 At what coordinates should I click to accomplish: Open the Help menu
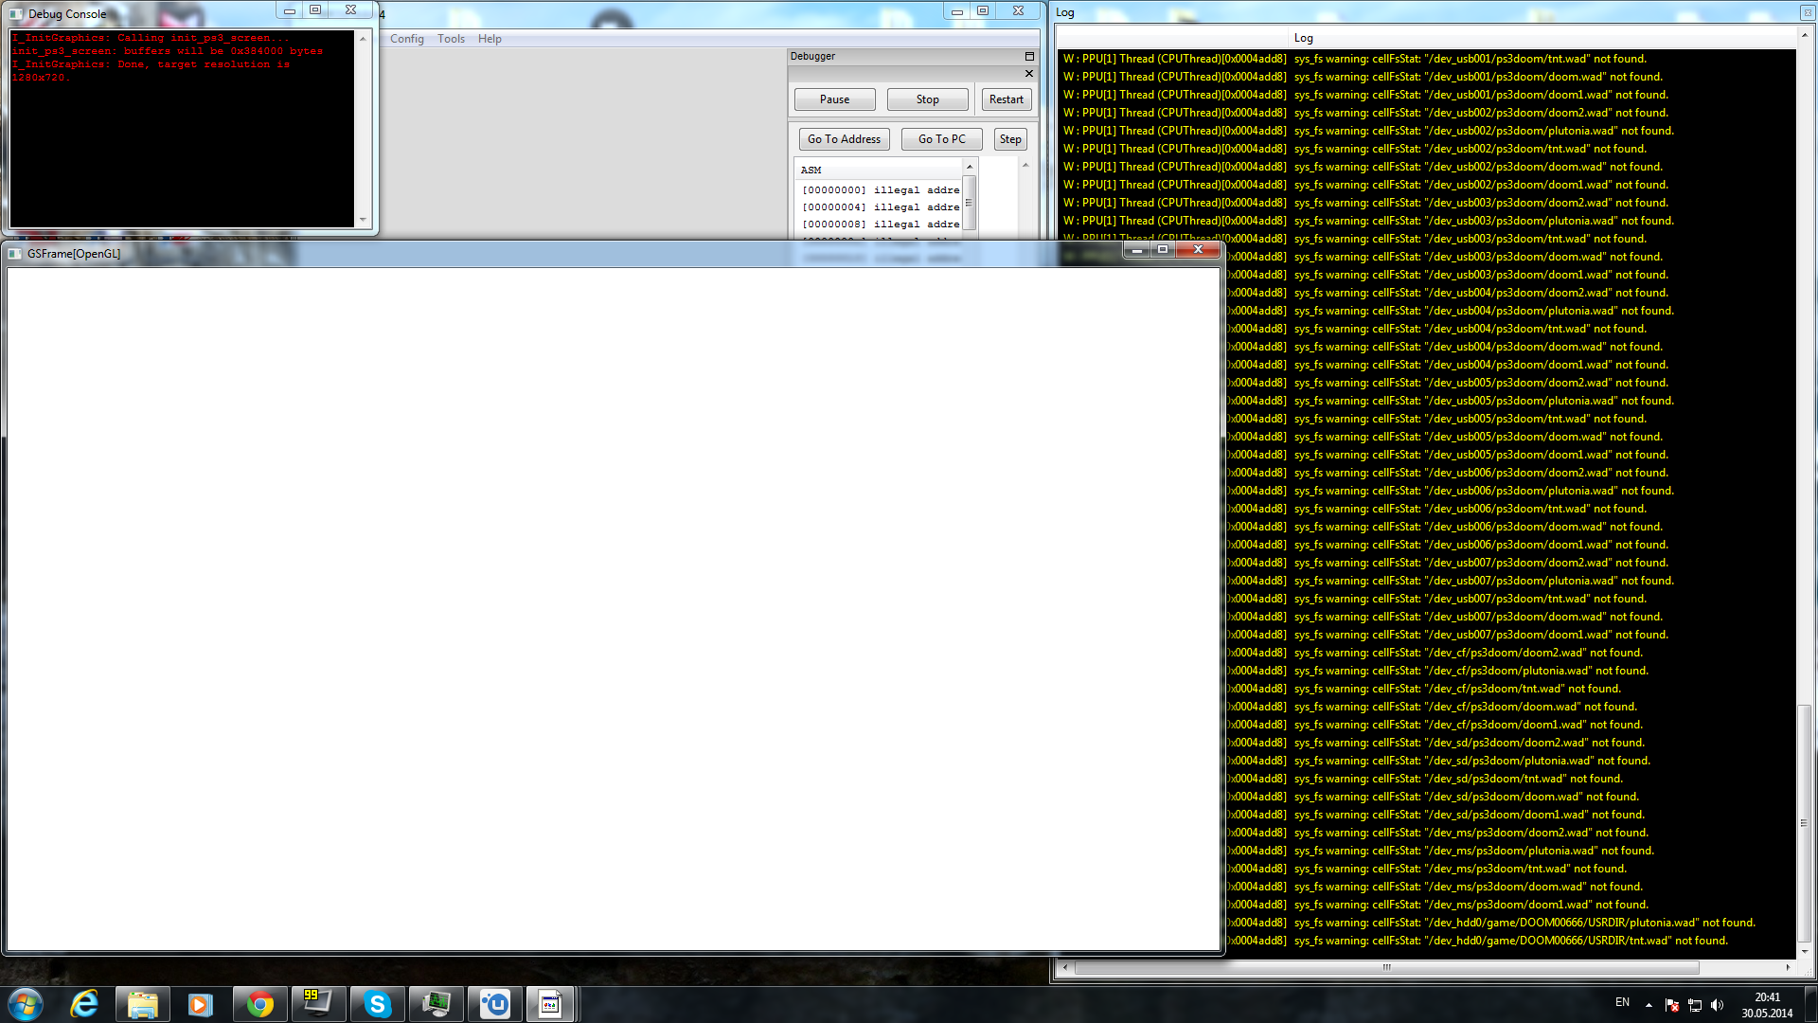(490, 39)
